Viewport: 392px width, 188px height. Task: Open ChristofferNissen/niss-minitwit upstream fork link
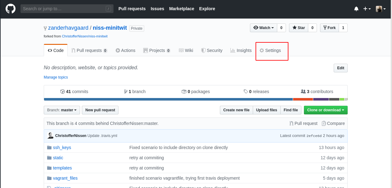click(x=85, y=36)
